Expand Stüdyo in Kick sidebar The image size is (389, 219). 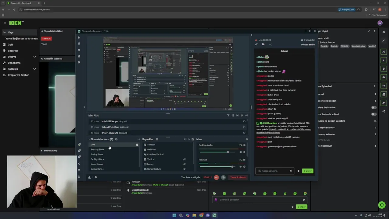[34, 57]
